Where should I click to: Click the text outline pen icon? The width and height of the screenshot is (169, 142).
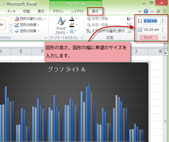72,25
